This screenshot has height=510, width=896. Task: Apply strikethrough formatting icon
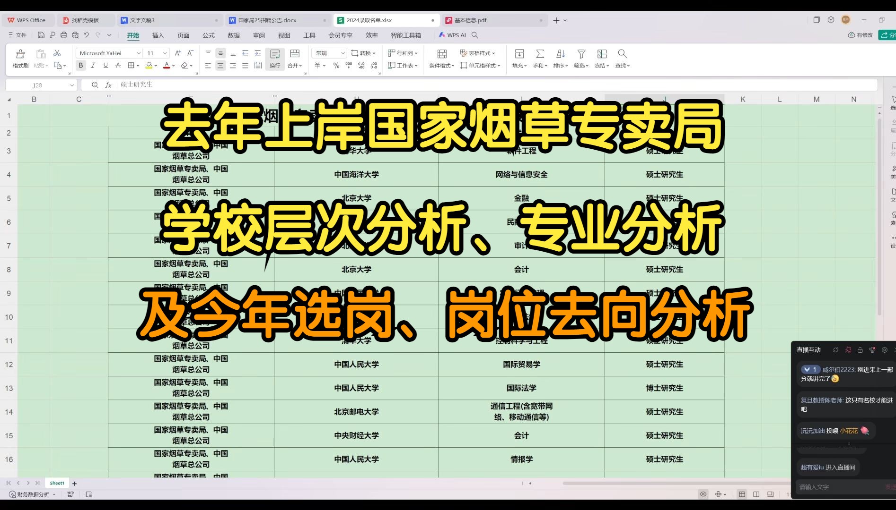(118, 66)
